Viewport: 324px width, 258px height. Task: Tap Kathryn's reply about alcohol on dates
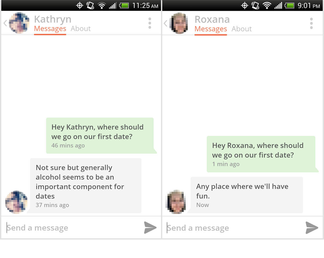[x=86, y=186]
